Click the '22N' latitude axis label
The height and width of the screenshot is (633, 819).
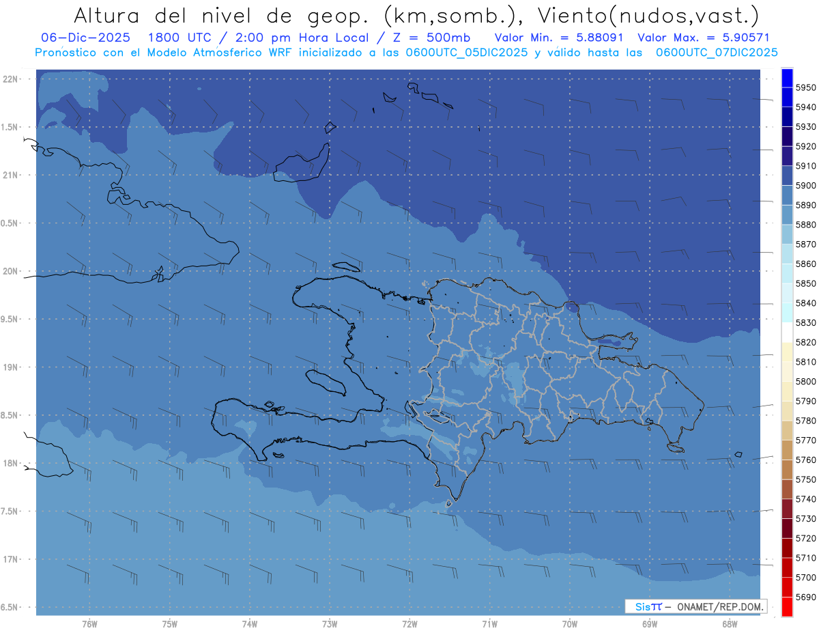(x=10, y=79)
